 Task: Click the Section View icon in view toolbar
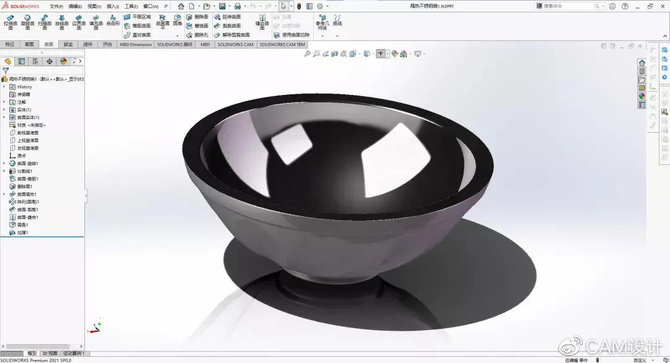tap(334, 54)
